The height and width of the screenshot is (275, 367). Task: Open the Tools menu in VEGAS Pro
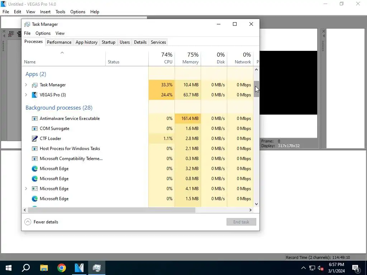[x=60, y=12]
